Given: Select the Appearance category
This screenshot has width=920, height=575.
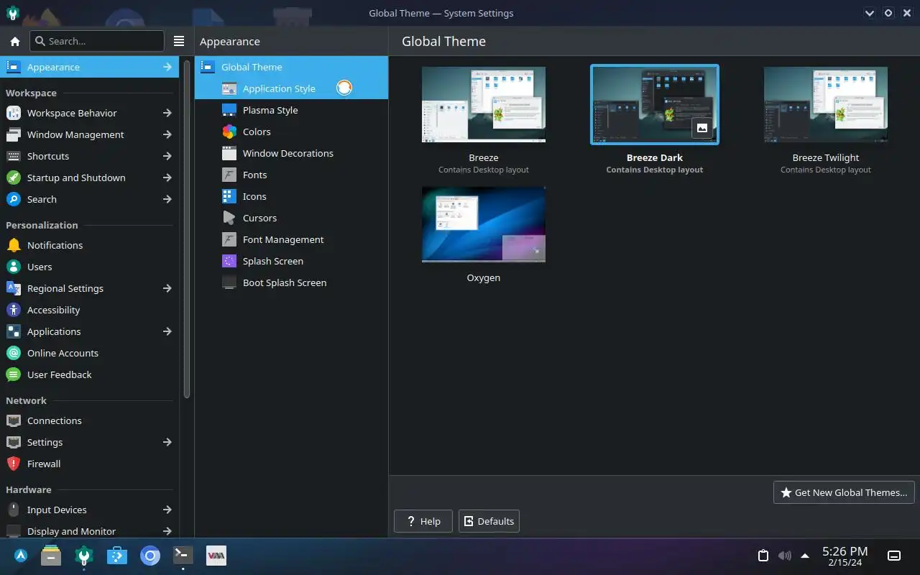Looking at the screenshot, I should click(89, 67).
